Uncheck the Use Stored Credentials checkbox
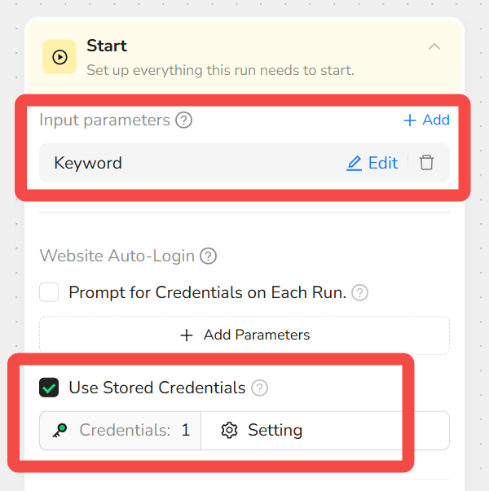489x491 pixels. coord(50,388)
